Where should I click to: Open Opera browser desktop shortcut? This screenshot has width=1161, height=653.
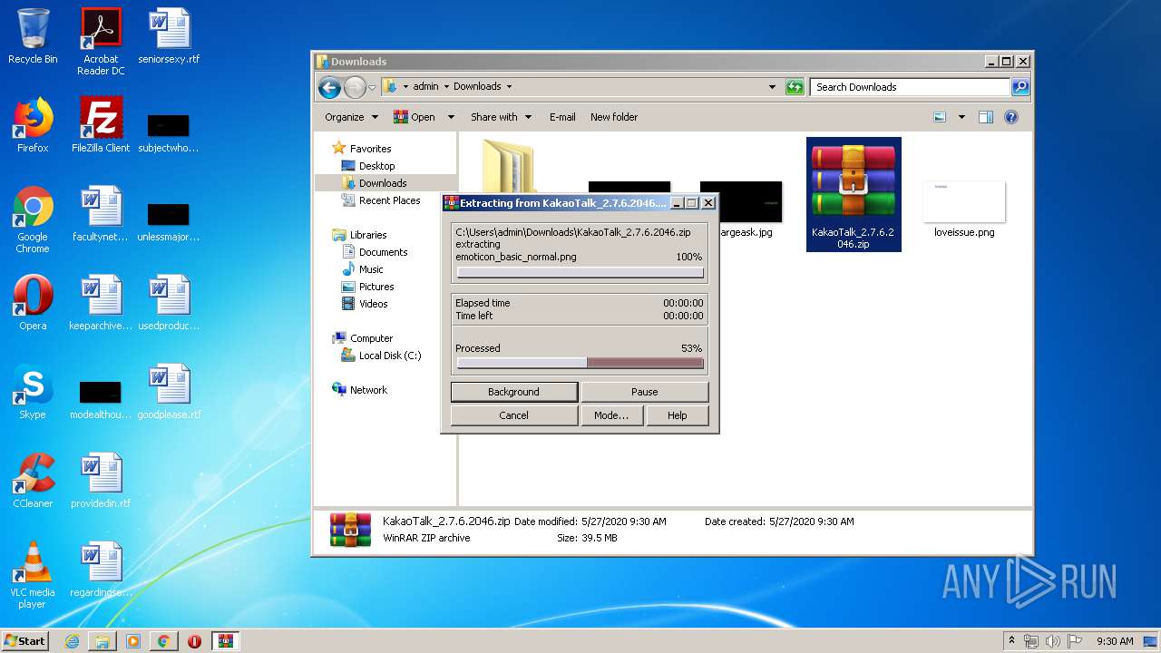pos(33,303)
